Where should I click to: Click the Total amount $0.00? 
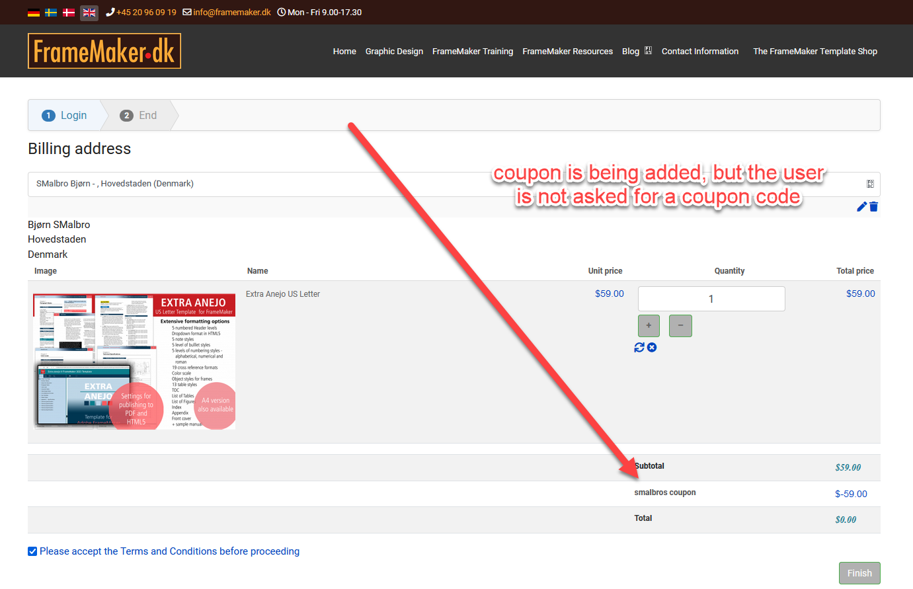click(846, 520)
